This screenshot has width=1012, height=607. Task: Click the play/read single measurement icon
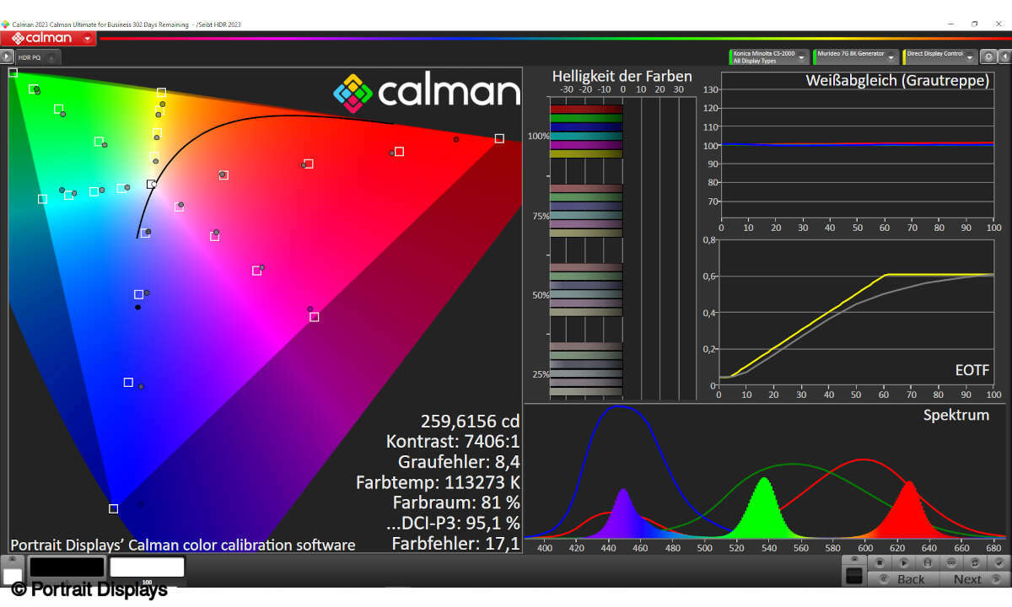[903, 562]
